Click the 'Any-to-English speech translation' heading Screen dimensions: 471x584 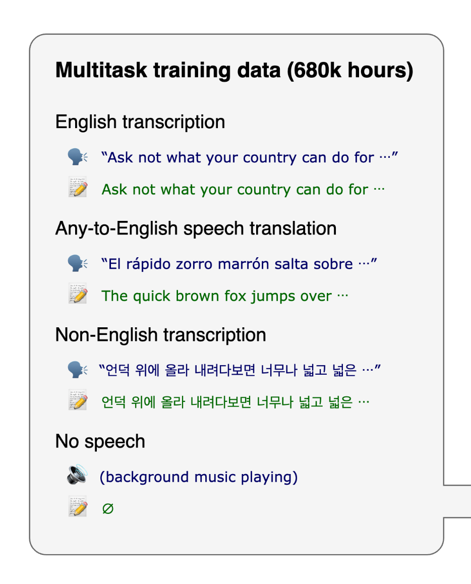pos(196,228)
